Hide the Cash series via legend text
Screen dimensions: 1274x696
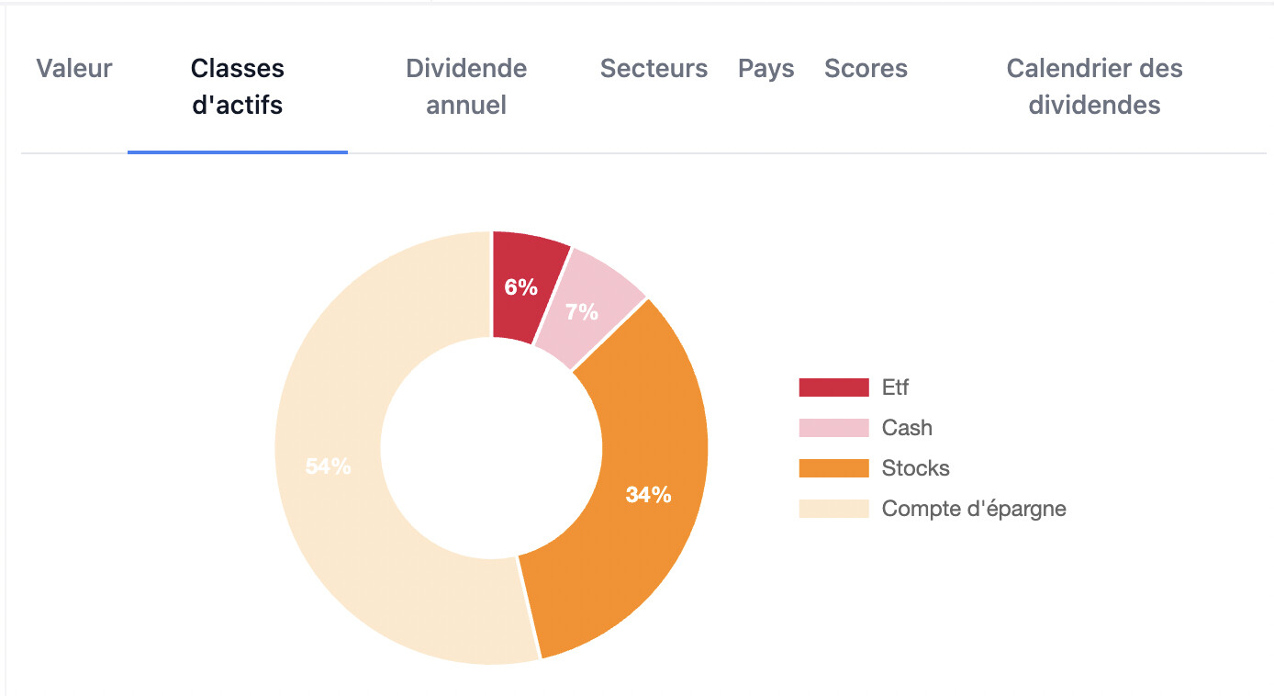click(907, 428)
